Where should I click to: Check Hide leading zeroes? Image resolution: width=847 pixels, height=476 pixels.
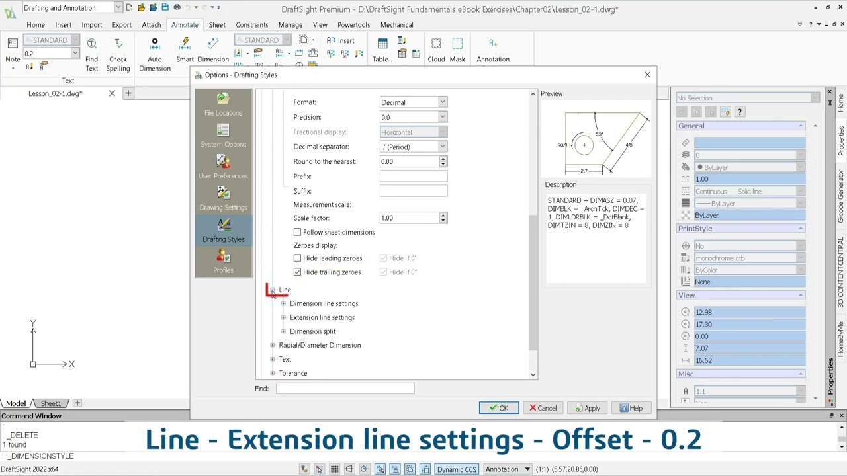[297, 258]
